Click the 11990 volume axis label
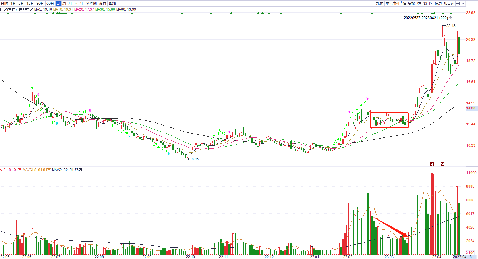 pyautogui.click(x=471, y=173)
